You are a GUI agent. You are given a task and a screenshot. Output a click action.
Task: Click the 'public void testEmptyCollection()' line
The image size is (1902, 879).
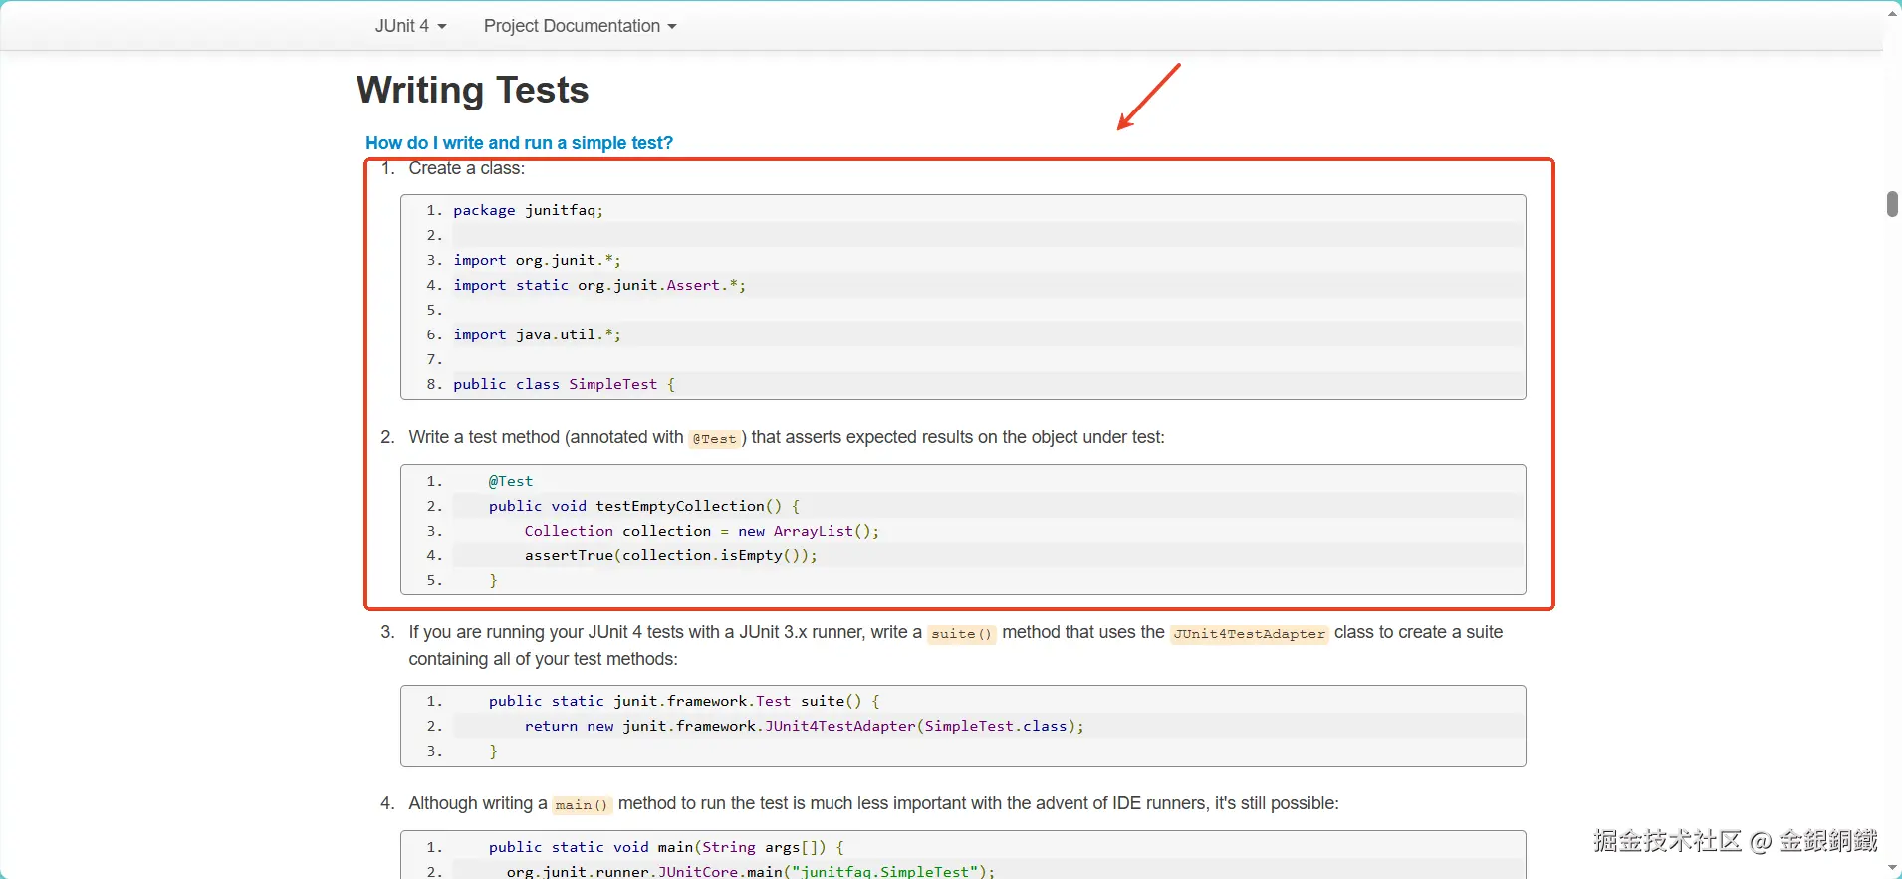tap(643, 506)
